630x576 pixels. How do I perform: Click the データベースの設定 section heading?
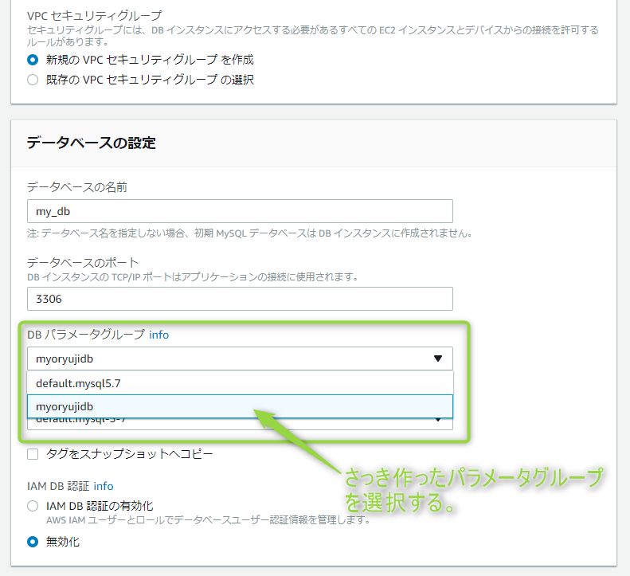tap(92, 143)
